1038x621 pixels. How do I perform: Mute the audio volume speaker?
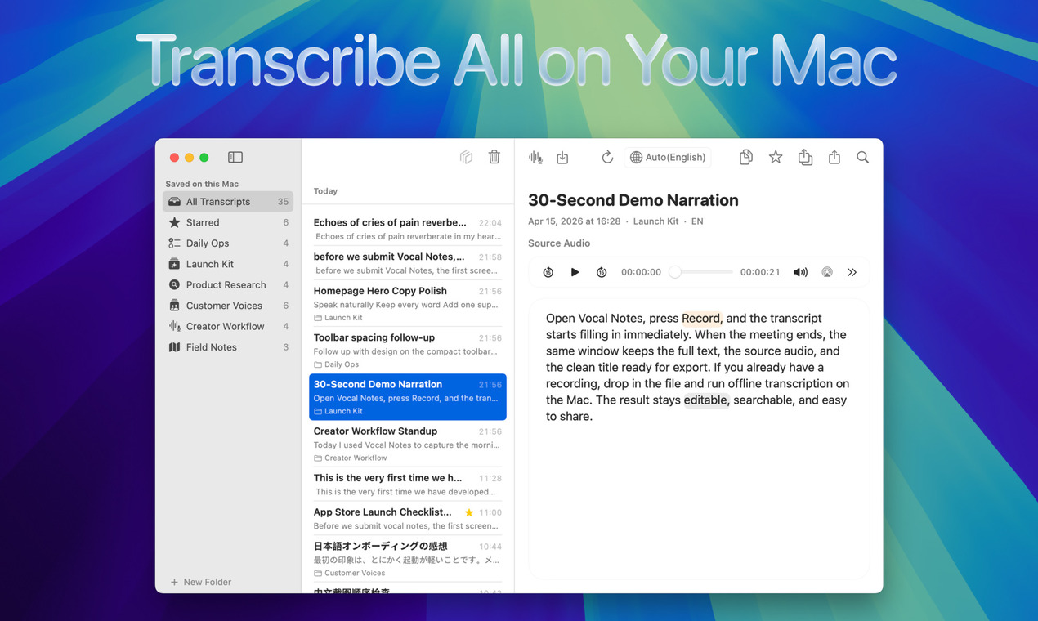tap(800, 272)
